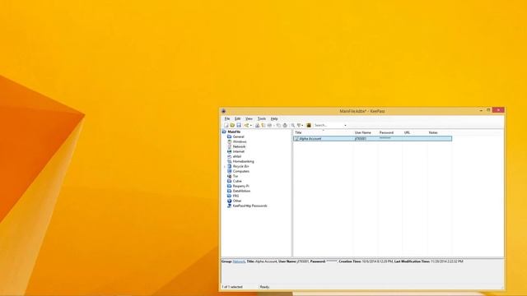Click the 'Ready.' status bar text
The width and height of the screenshot is (527, 296).
click(265, 287)
